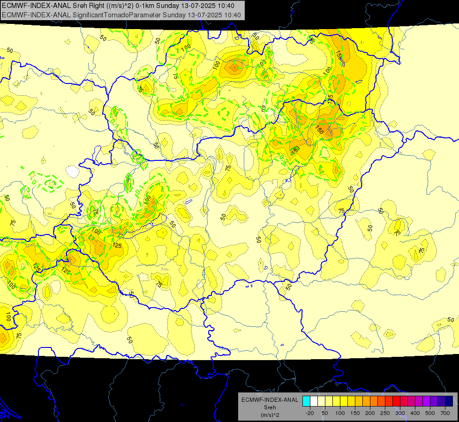Click the '(m/s)^2' unit label in the legend

tap(270, 415)
